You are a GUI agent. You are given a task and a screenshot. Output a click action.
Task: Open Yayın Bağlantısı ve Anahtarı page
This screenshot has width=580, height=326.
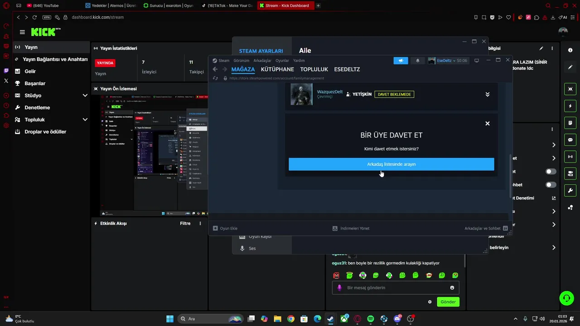[51, 59]
